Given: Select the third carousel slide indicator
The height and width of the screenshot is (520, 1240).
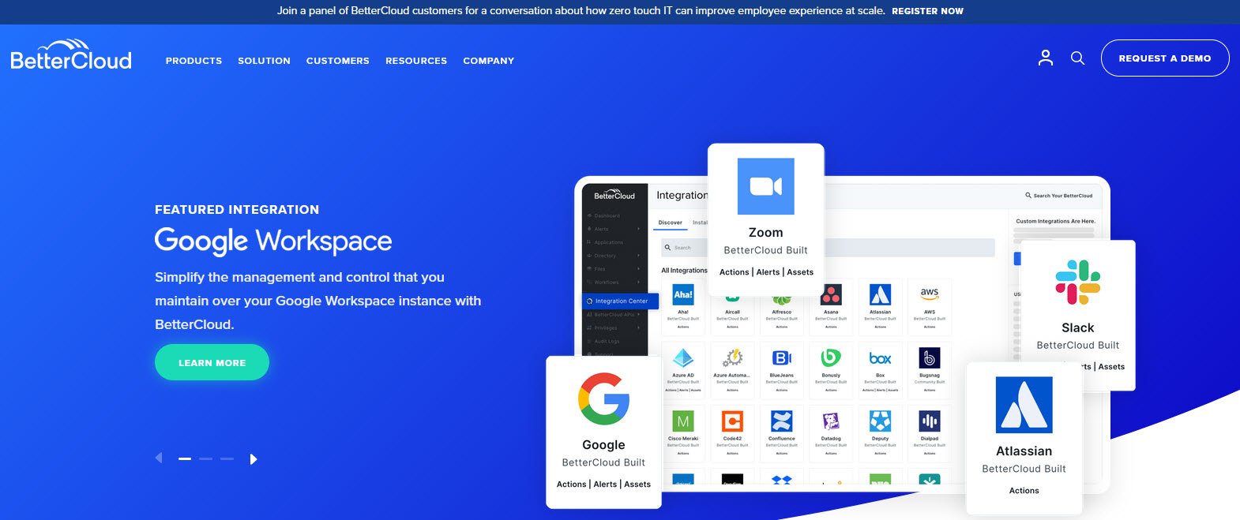Looking at the screenshot, I should 227,458.
